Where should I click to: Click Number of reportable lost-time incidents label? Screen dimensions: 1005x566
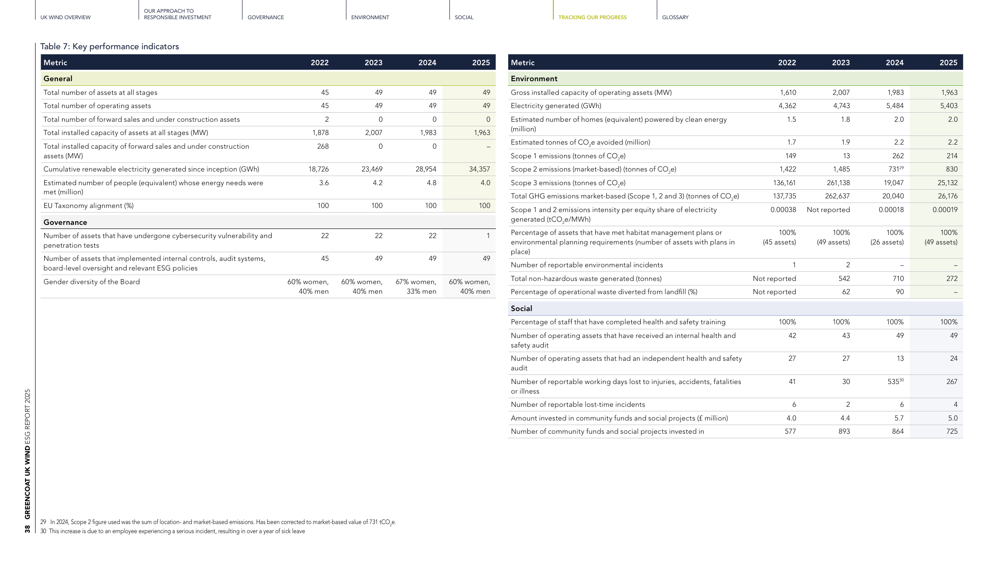pyautogui.click(x=578, y=405)
